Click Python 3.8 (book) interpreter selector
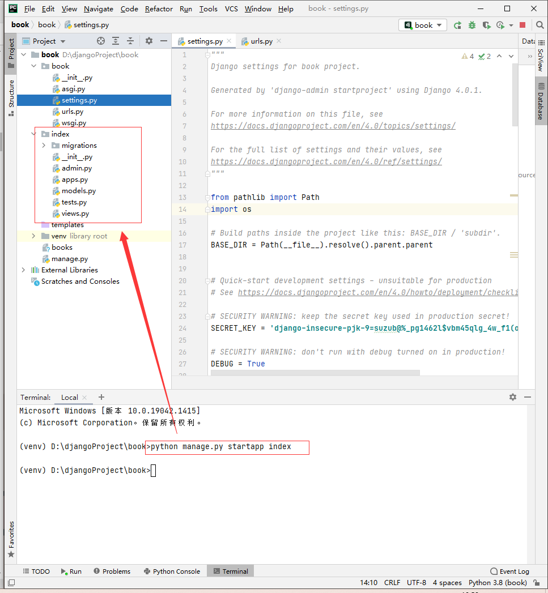 tap(498, 582)
